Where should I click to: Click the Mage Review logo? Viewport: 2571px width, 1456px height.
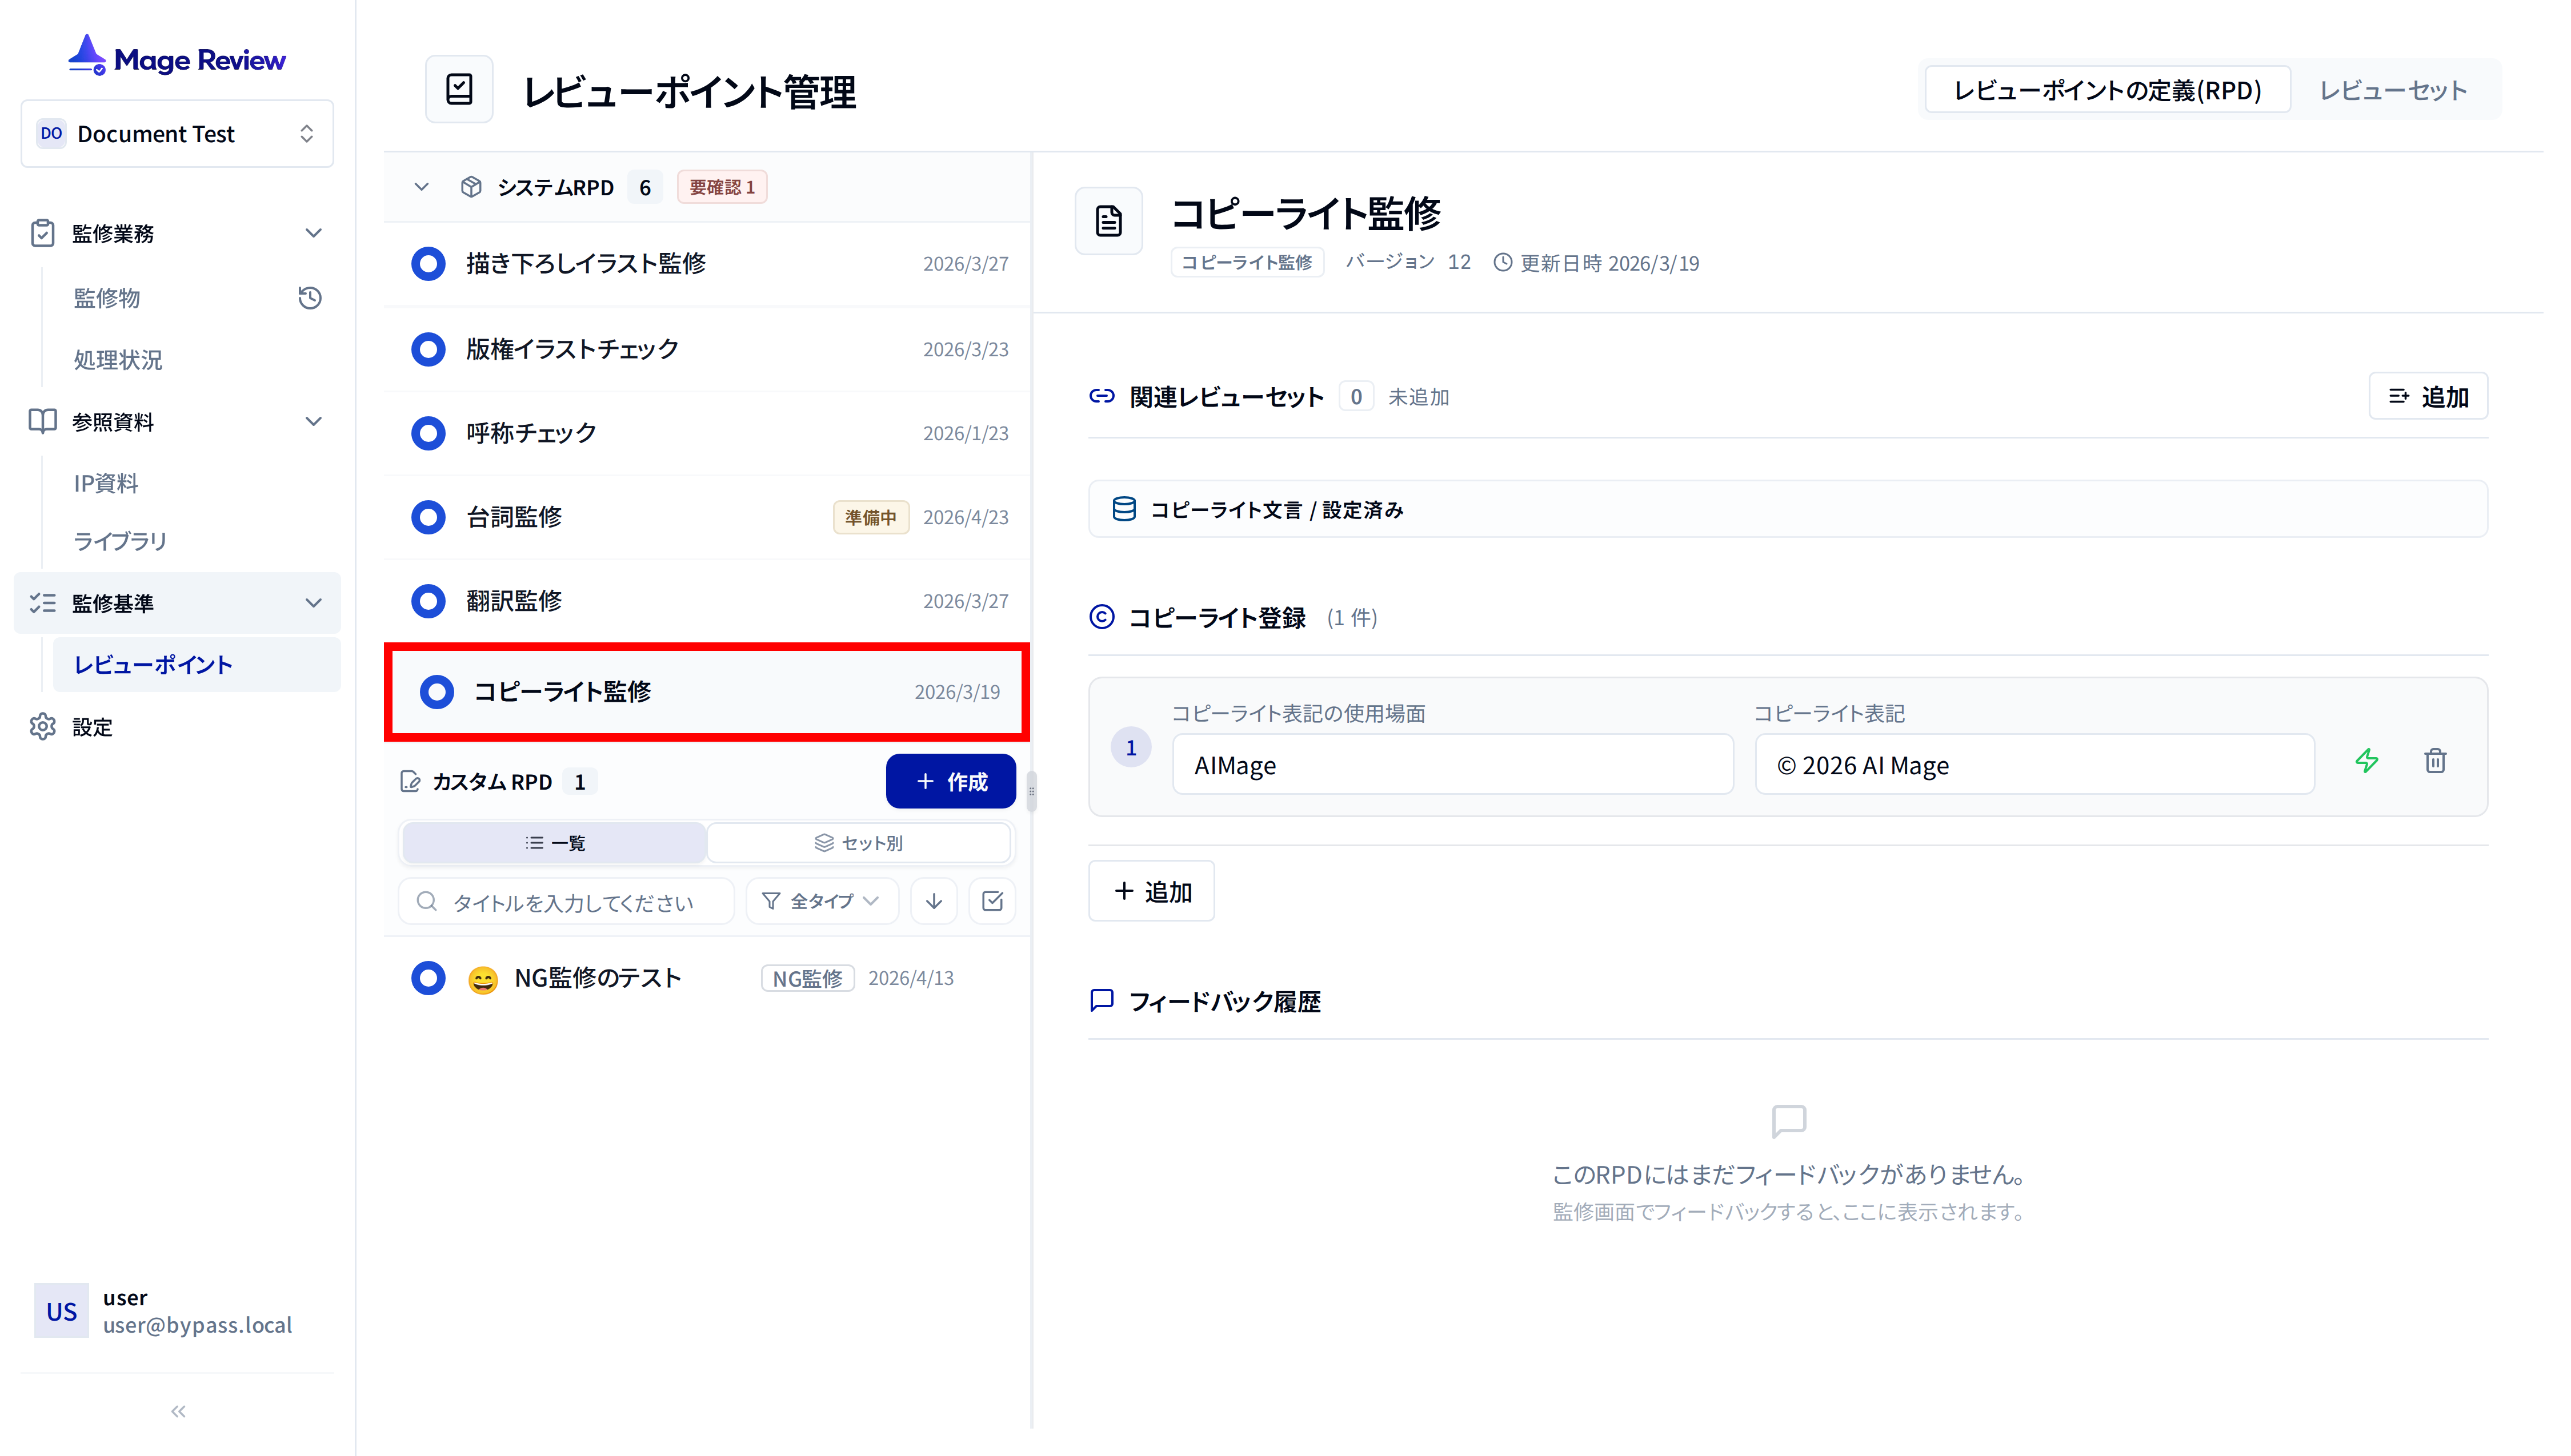coord(177,57)
